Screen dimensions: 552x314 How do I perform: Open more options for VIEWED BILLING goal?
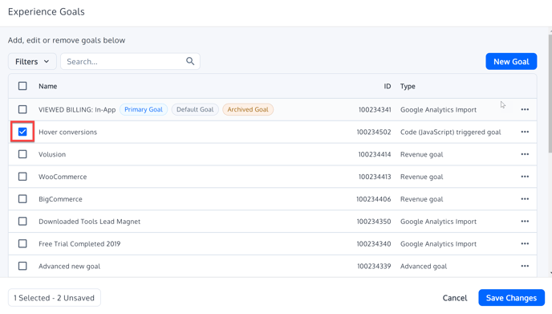click(x=525, y=109)
